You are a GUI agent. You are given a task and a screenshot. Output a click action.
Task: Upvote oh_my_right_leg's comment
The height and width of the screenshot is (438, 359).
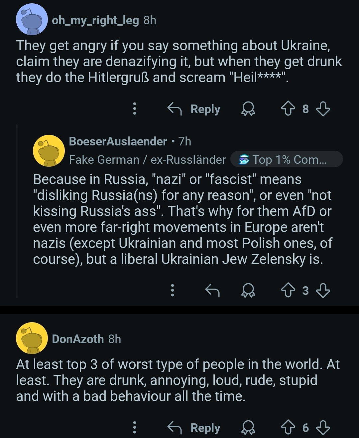[288, 109]
